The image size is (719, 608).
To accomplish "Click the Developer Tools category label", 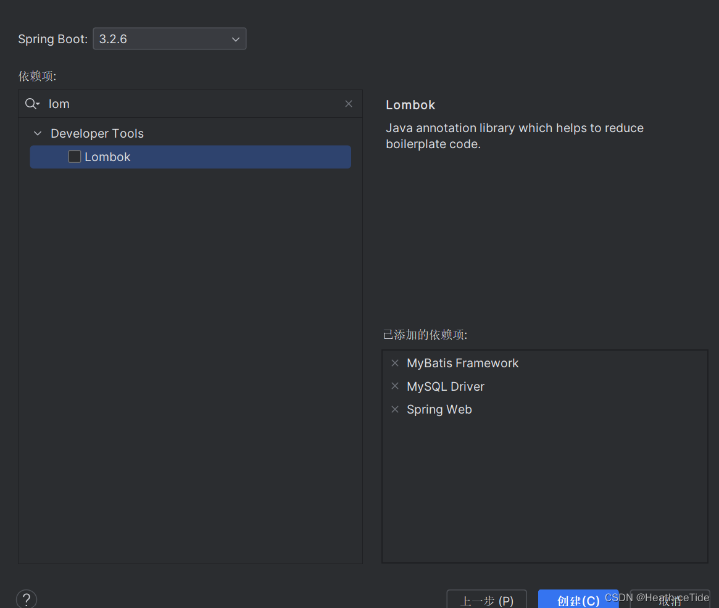I will (98, 133).
